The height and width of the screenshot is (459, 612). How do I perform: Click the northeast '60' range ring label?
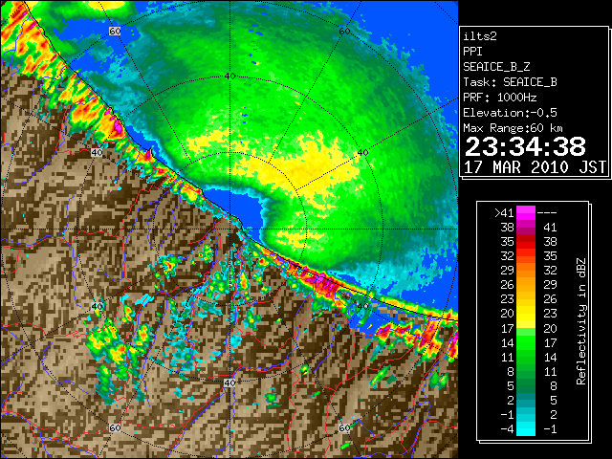click(344, 31)
